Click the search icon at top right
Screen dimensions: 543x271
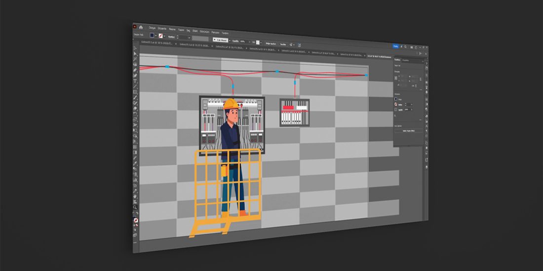pos(406,46)
